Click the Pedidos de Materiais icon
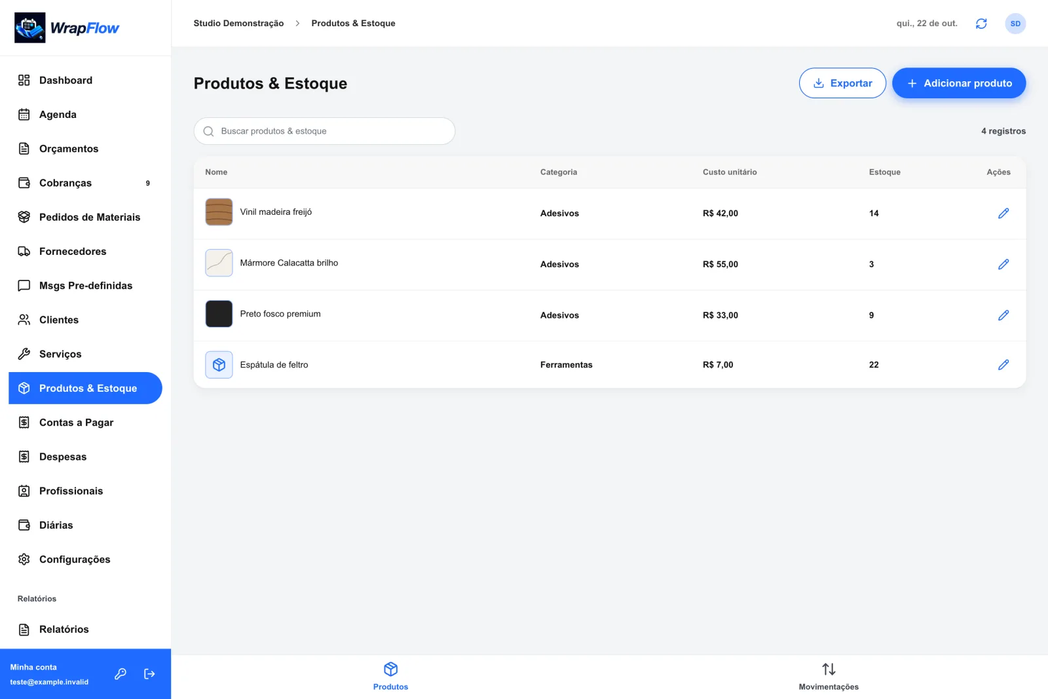This screenshot has width=1048, height=699. pos(24,217)
